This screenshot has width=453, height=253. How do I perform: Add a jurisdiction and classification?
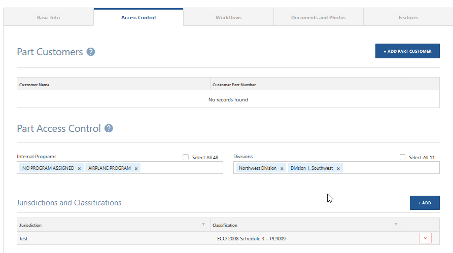click(x=425, y=203)
